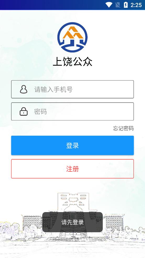Tap the left wing building in the sketch
The image size is (145, 258).
32,221
